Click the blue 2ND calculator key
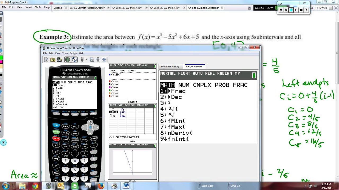 pos(56,125)
